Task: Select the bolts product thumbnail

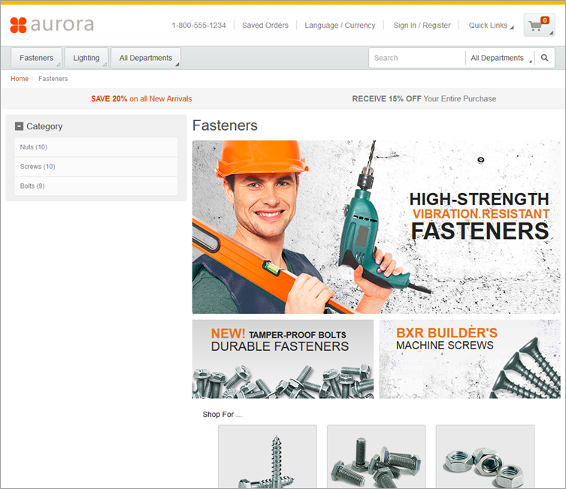Action: click(376, 457)
